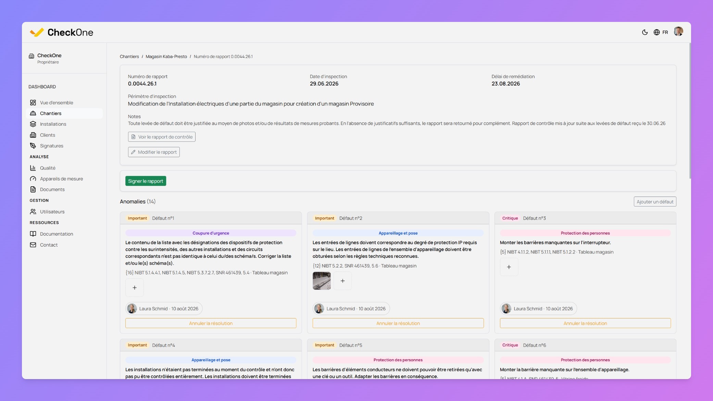Navigate to Chantiers via the breadcrumb
713x401 pixels.
point(129,57)
